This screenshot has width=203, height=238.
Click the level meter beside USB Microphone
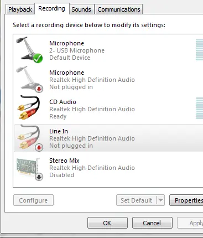[199, 50]
